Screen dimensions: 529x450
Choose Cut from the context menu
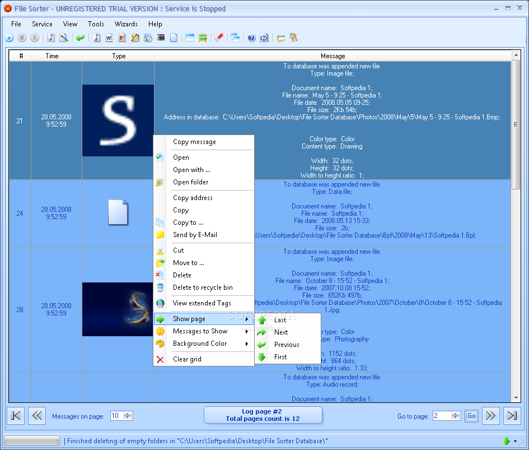pos(204,250)
